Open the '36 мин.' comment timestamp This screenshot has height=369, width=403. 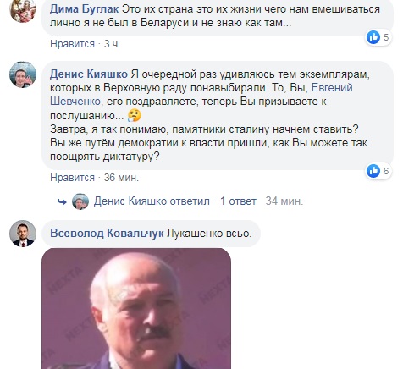point(121,178)
